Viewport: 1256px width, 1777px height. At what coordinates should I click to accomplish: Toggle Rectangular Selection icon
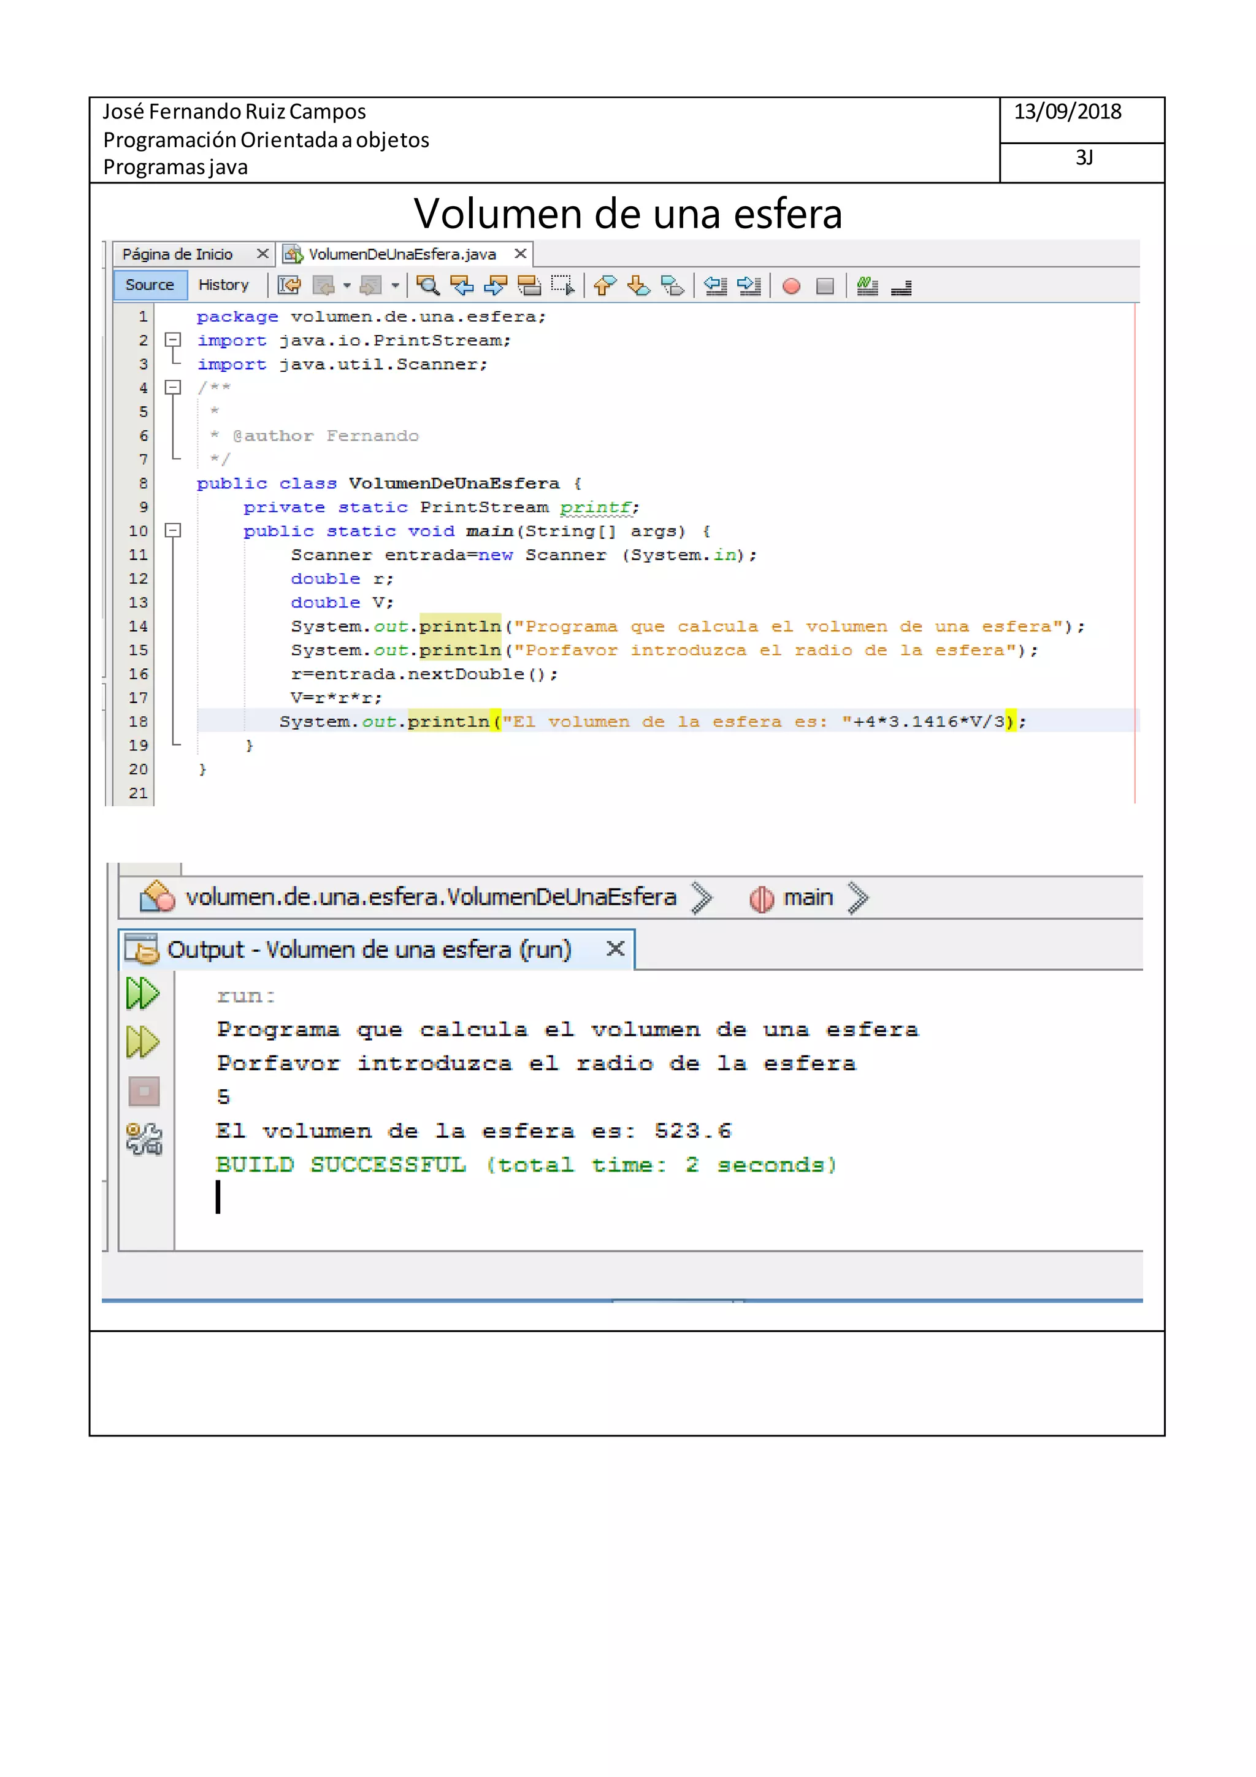(x=562, y=285)
